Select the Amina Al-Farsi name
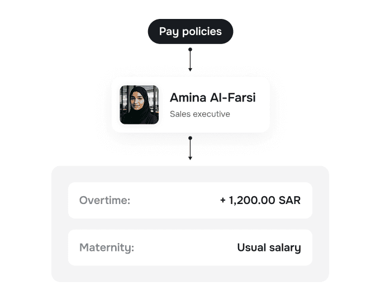380x301 pixels. (x=212, y=98)
